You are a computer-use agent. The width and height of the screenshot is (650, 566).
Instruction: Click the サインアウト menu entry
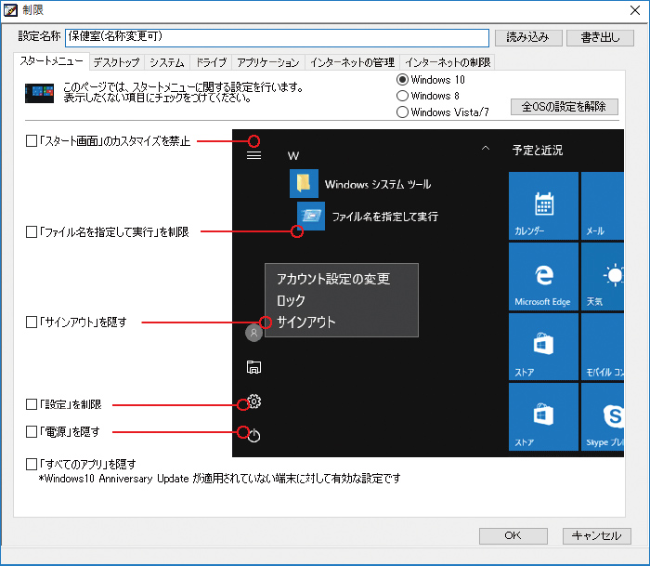click(306, 322)
